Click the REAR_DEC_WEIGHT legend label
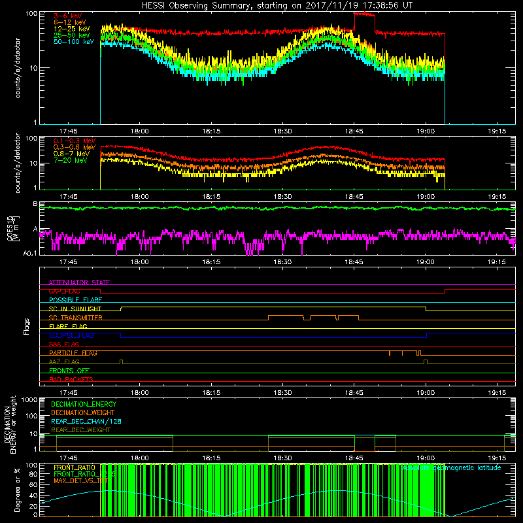The width and height of the screenshot is (523, 523). [x=80, y=430]
